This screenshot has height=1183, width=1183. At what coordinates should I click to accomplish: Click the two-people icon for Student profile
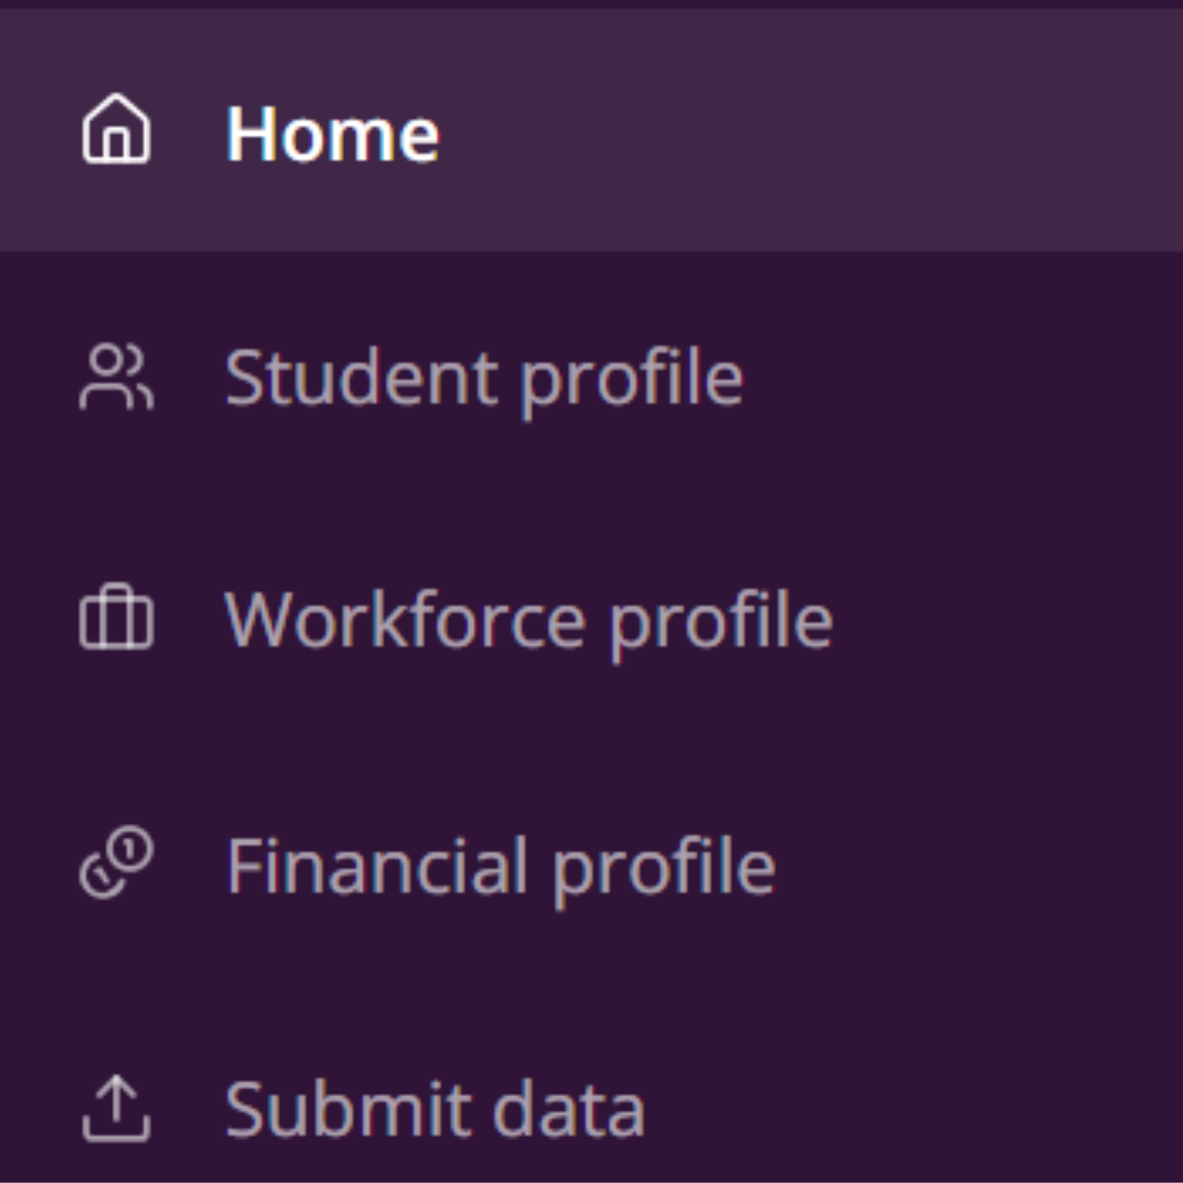click(117, 376)
